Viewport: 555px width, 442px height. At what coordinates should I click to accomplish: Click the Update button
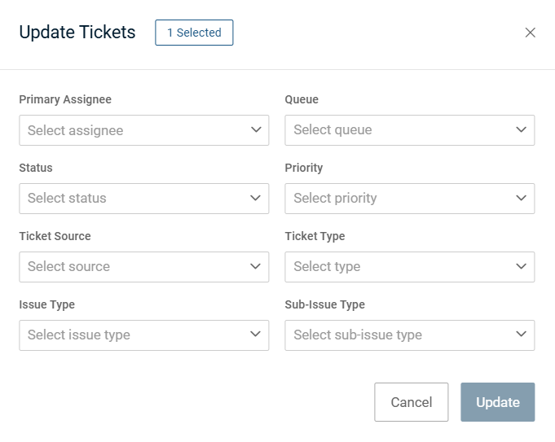[497, 402]
